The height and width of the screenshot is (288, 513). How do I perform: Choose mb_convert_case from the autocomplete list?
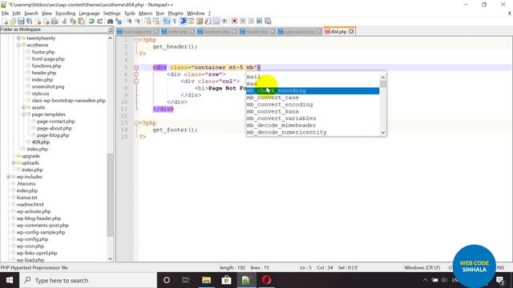click(x=273, y=98)
